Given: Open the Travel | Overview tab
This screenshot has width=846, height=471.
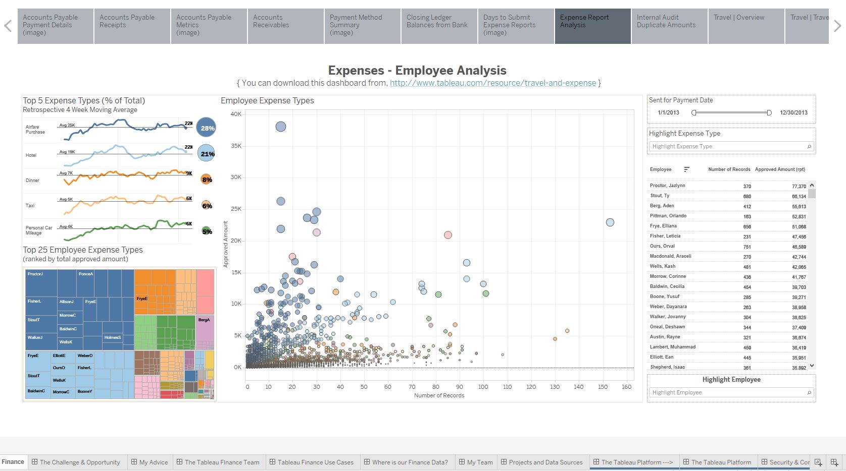Looking at the screenshot, I should click(747, 26).
